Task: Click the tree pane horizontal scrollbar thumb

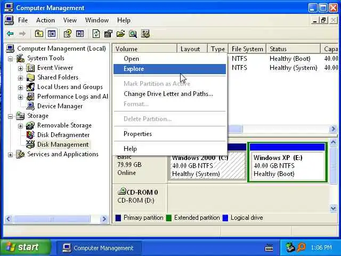Action: [52, 219]
